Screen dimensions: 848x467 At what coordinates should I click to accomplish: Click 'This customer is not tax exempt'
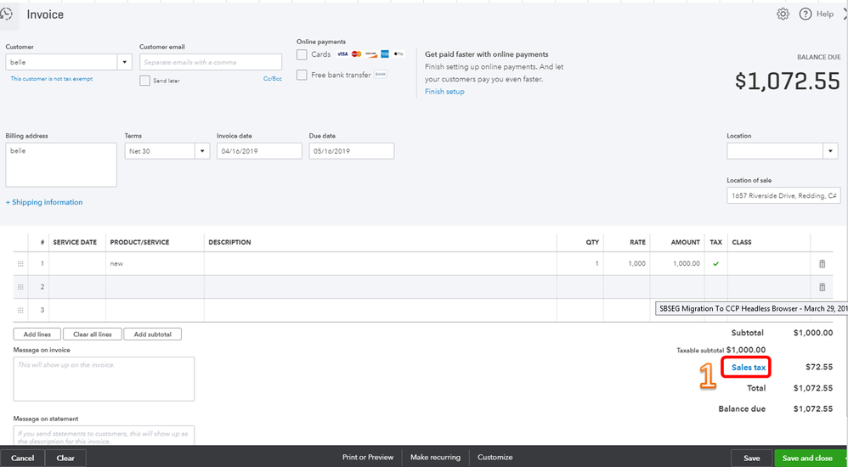51,79
